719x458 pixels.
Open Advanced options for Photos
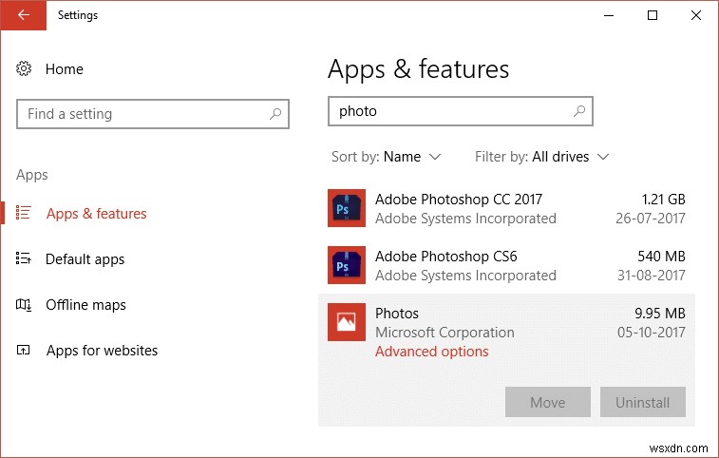431,352
